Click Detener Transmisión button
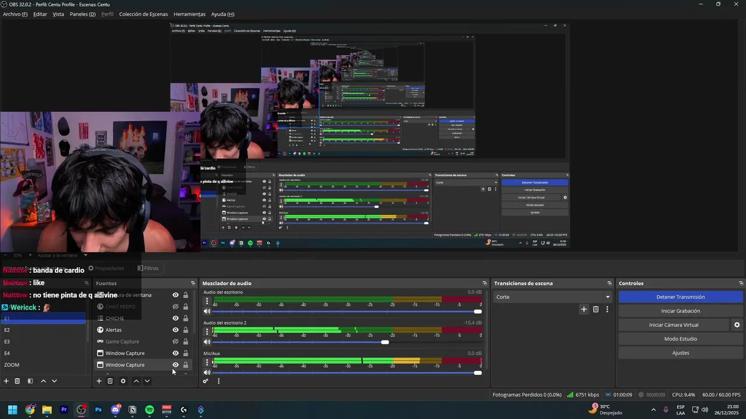This screenshot has height=419, width=746. pos(680,297)
